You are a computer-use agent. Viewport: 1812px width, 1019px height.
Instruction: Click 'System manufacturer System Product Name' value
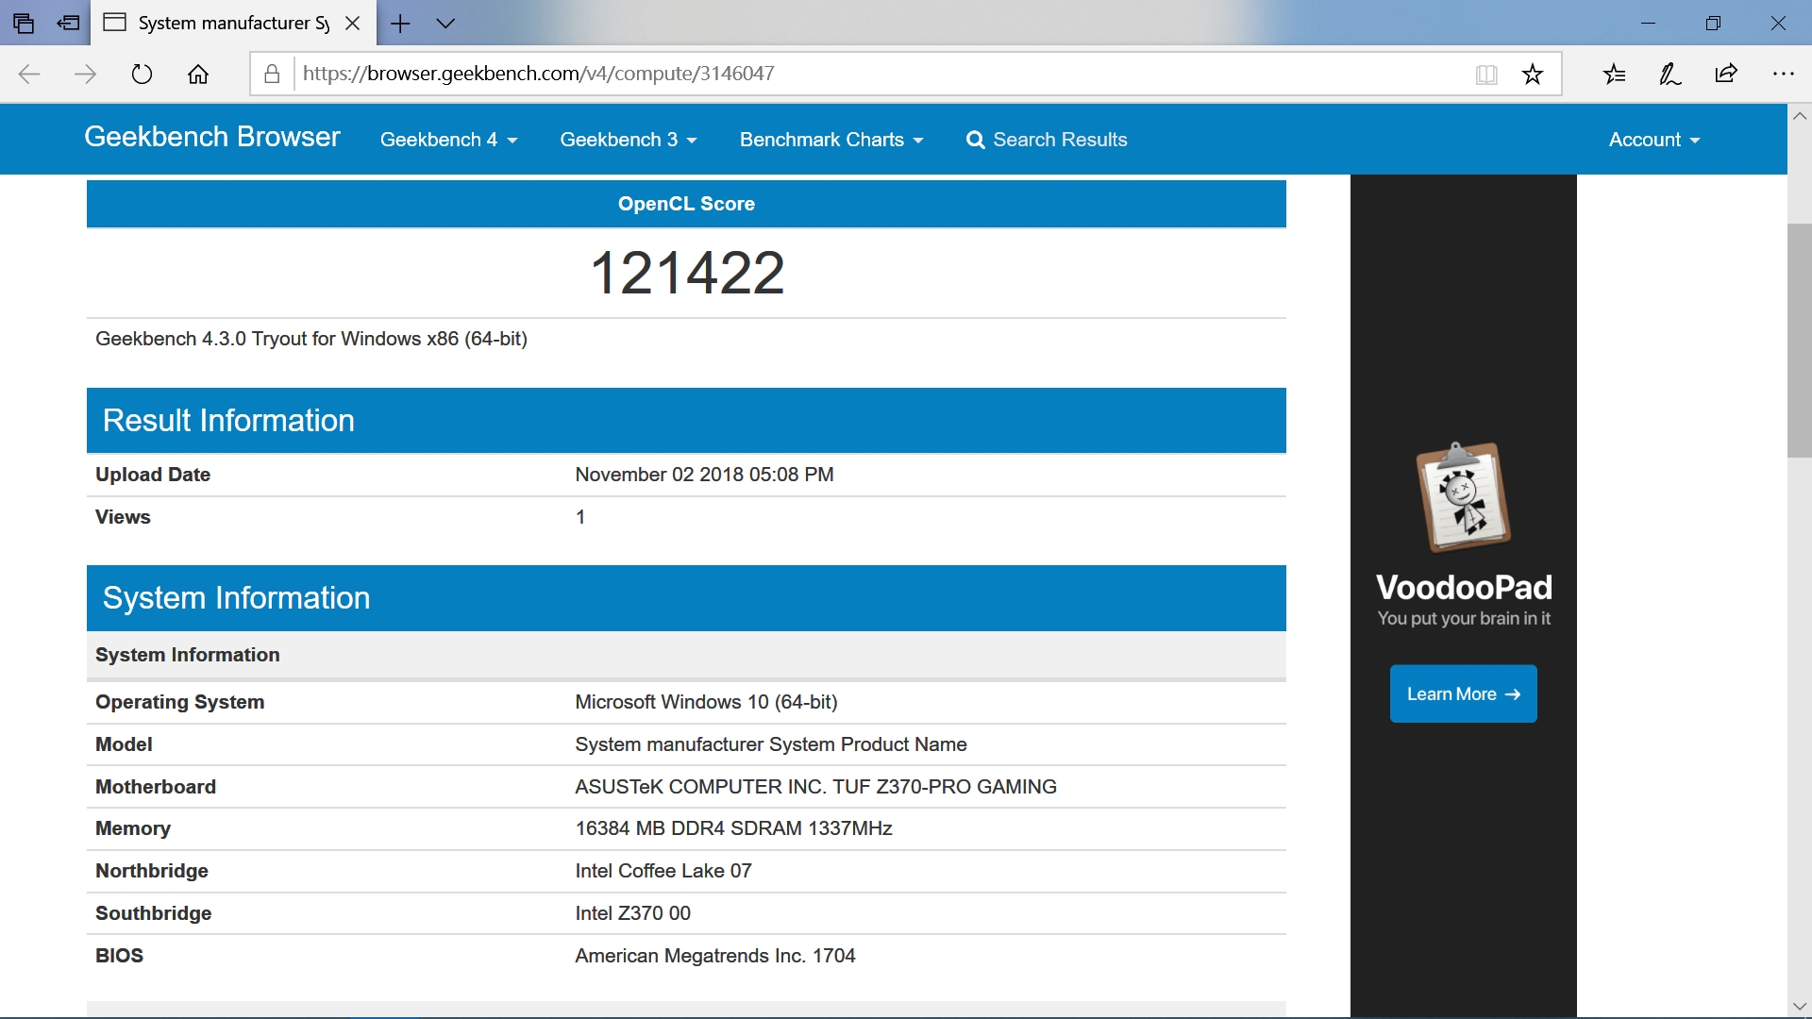(x=771, y=744)
